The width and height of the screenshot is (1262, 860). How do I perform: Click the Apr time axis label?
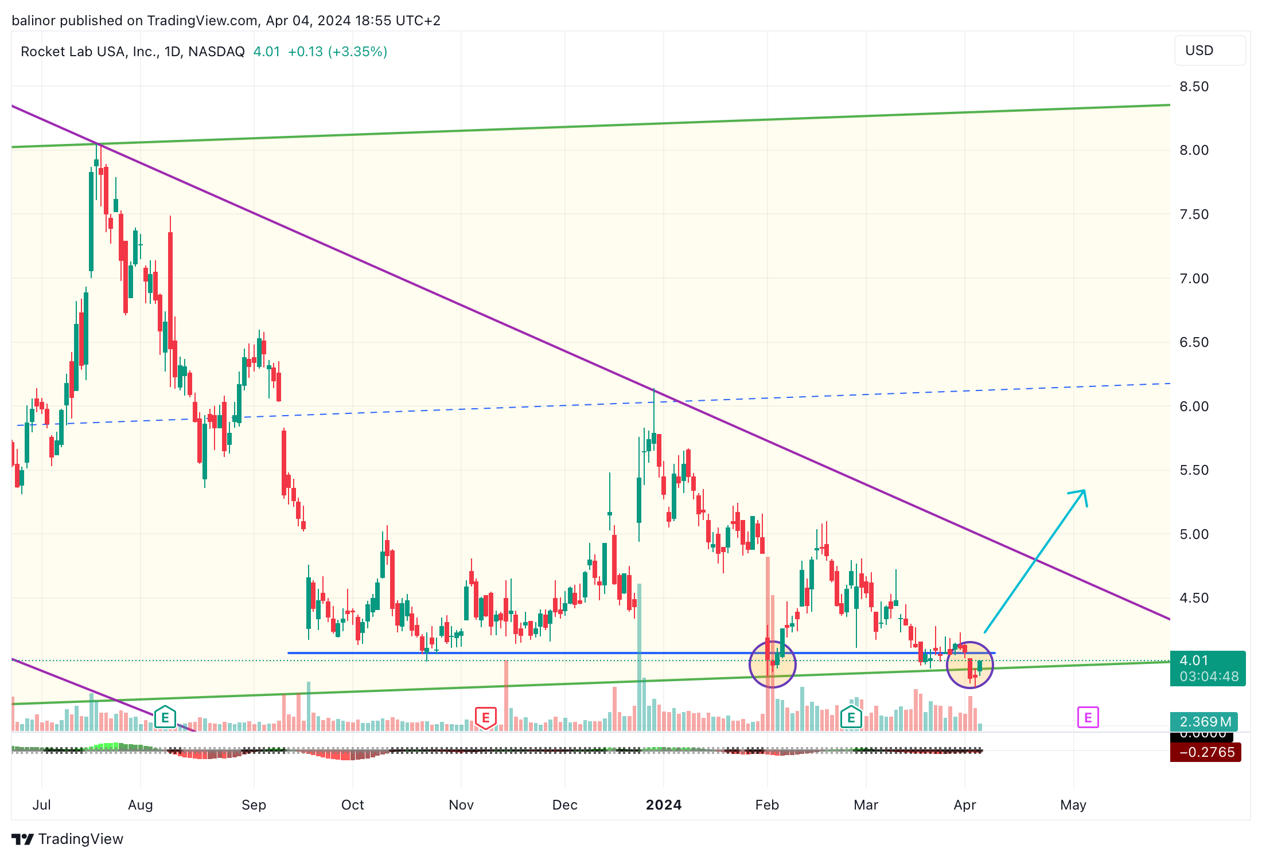965,805
